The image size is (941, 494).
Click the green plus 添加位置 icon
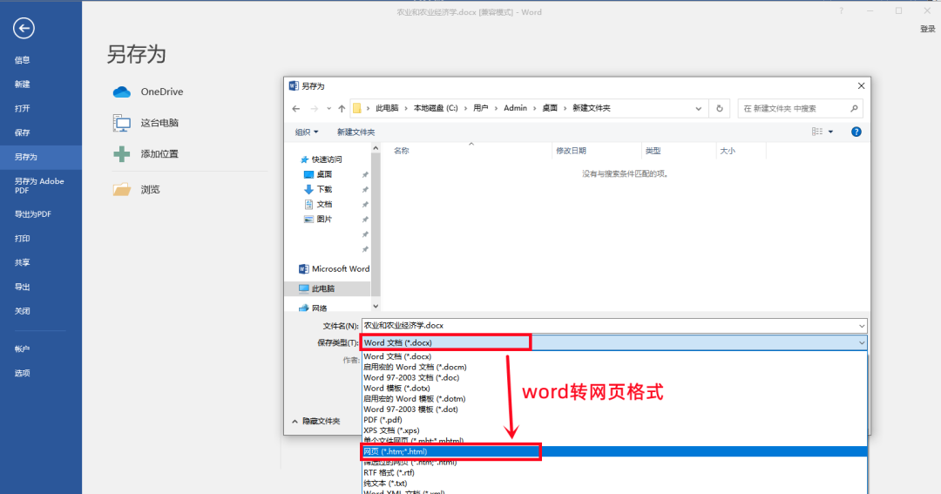122,154
